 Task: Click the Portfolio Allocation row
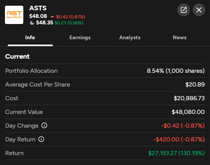[x=105, y=71]
